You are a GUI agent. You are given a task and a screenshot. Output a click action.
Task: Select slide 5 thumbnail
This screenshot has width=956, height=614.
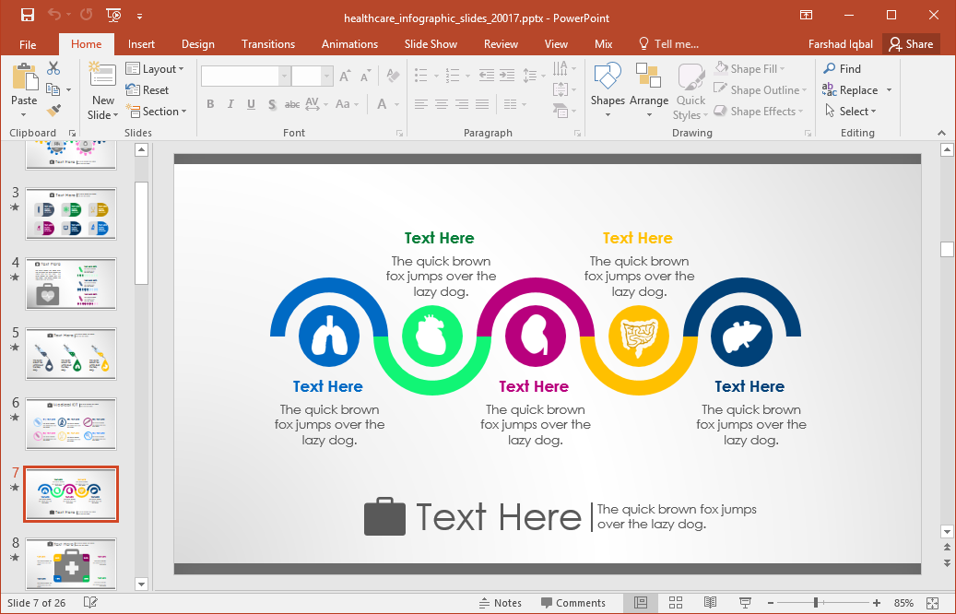tap(71, 354)
